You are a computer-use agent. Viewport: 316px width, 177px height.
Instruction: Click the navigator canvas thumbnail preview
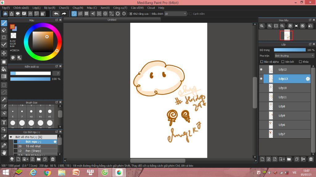click(286, 36)
